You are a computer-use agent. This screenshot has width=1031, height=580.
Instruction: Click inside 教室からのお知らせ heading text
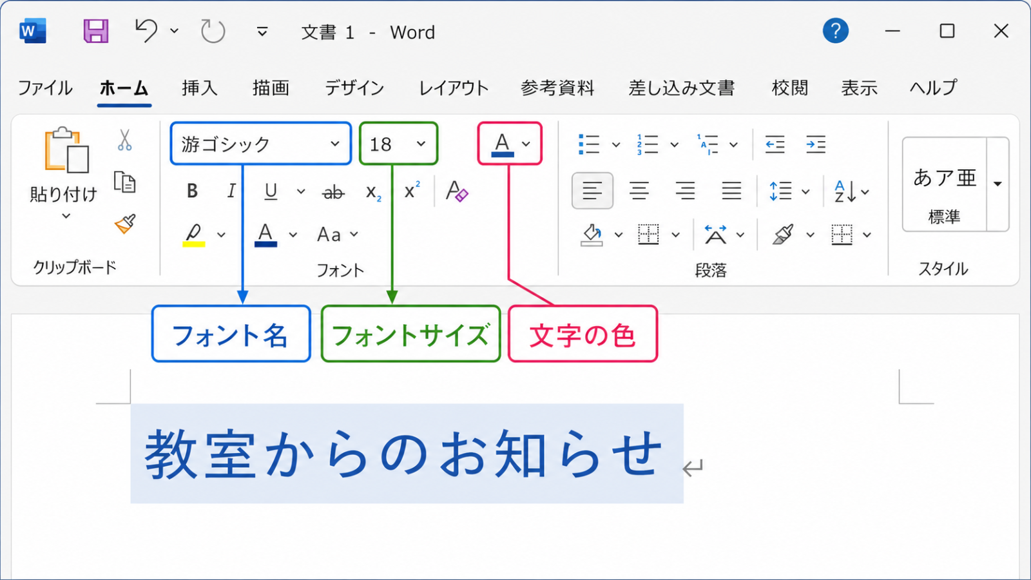pos(403,454)
